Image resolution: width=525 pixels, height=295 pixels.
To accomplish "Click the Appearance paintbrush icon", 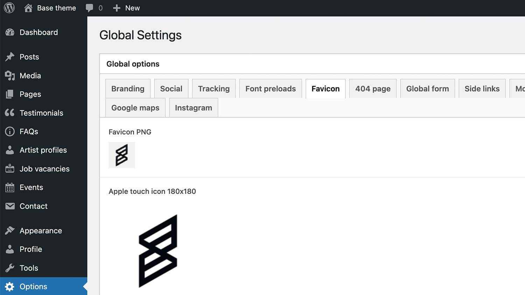I will pyautogui.click(x=10, y=231).
